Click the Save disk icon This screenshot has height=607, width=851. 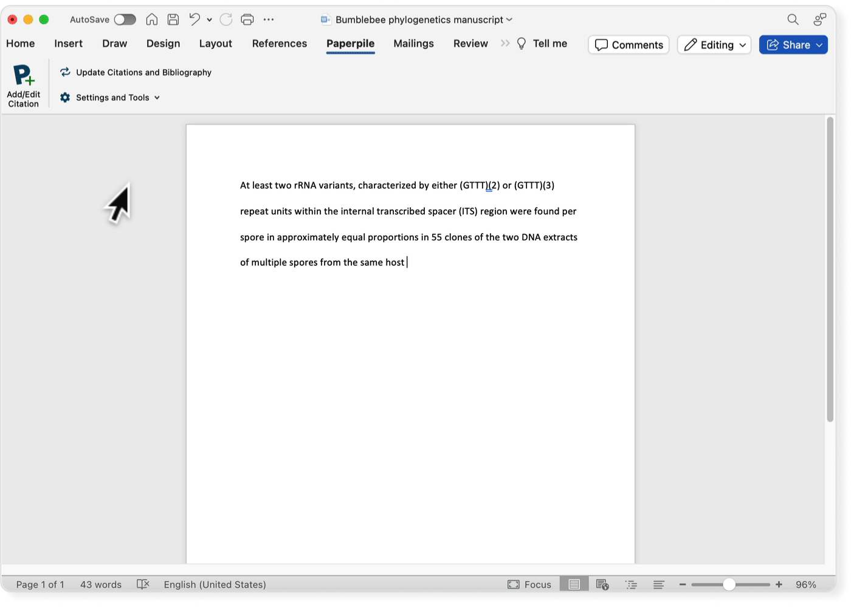173,19
